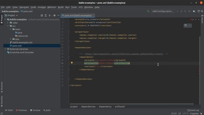Toggle Favorites tool window stripe button
The width and height of the screenshot is (204, 115).
2,102
